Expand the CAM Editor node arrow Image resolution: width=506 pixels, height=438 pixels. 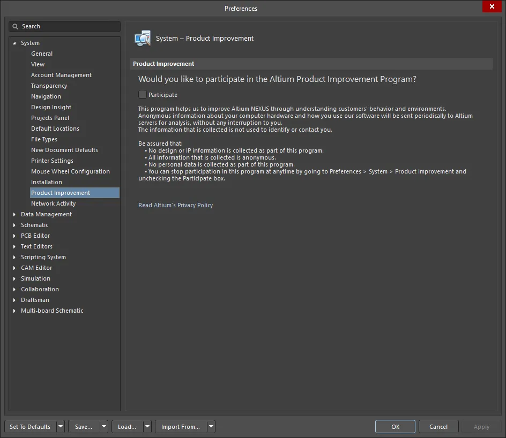[14, 268]
